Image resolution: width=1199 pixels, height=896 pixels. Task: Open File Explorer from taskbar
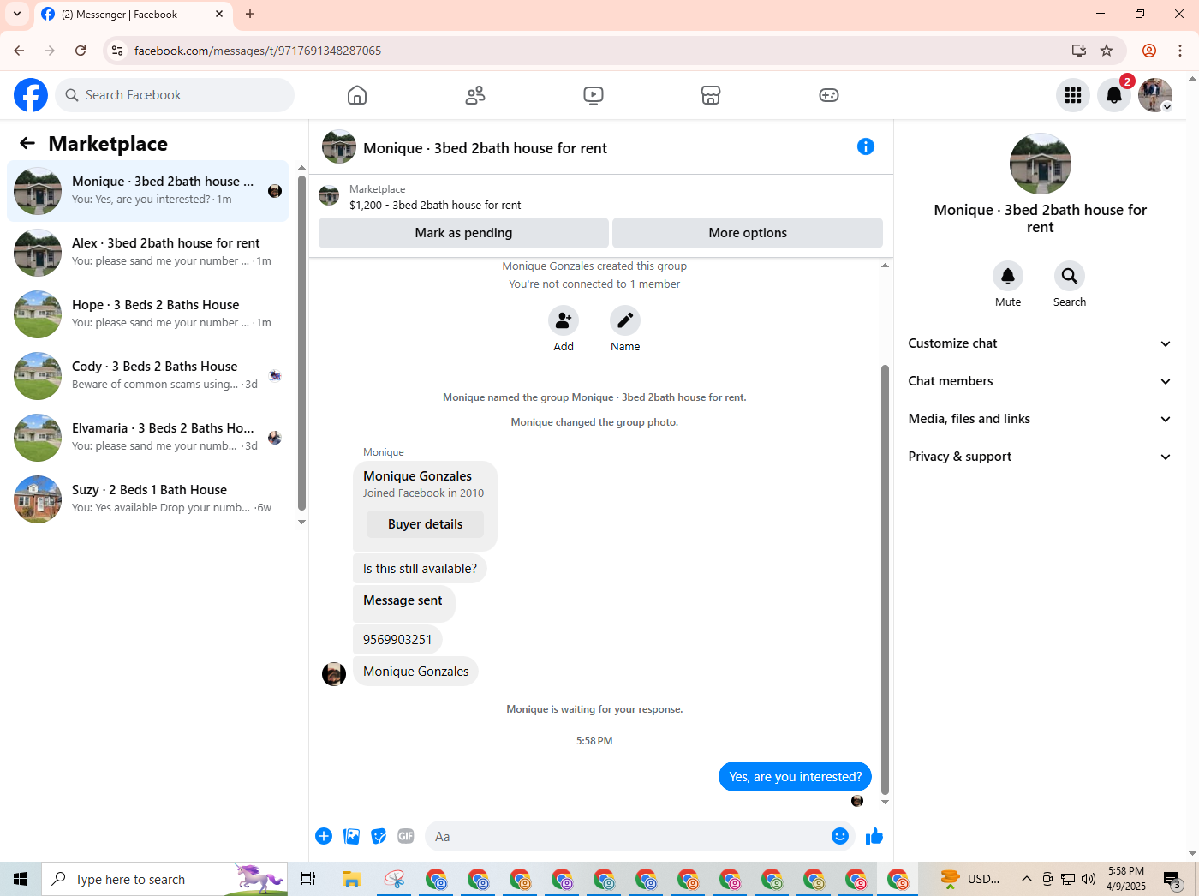coord(351,879)
